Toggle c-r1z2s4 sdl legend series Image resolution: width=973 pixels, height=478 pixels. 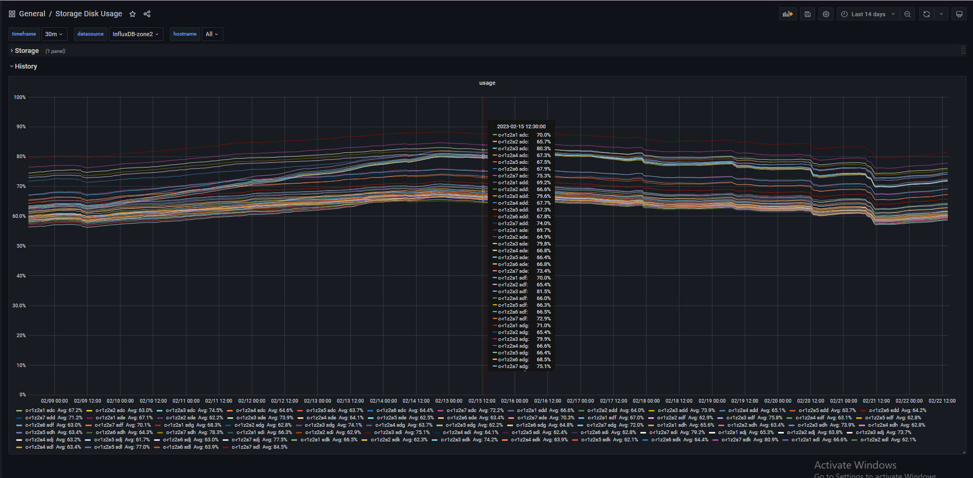[39, 447]
